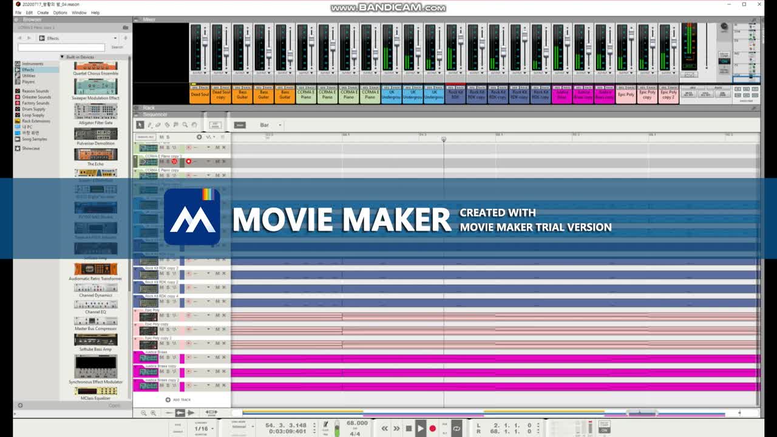Select the Synchronous Effect Modulator device
This screenshot has height=437, width=777.
[95, 369]
